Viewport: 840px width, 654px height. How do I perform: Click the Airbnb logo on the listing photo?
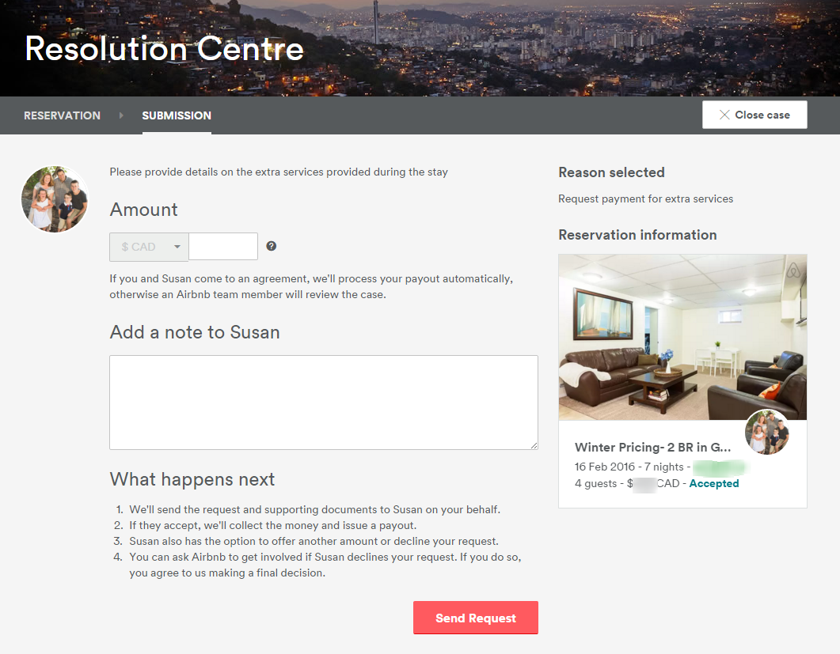click(x=794, y=271)
